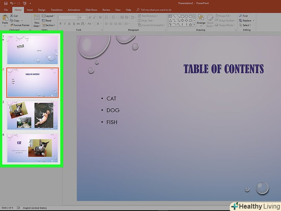281x211 pixels.
Task: Decrease font size with the smaller A
Action: (x=94, y=17)
